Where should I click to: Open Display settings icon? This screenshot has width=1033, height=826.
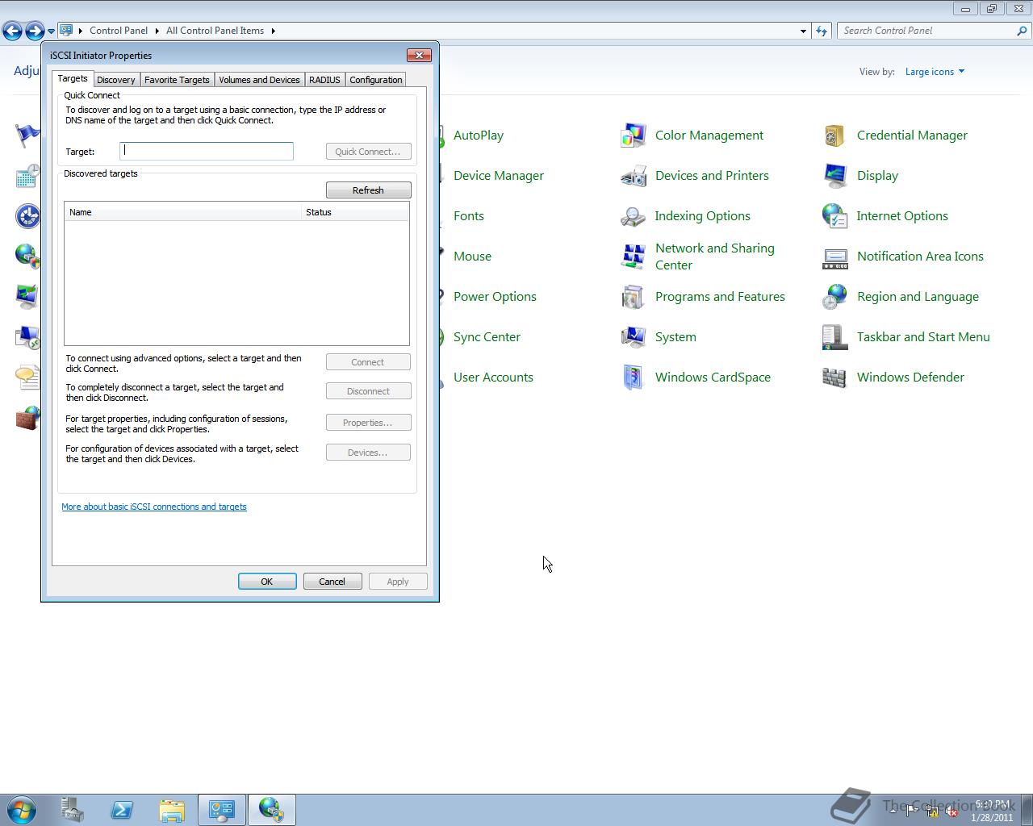click(x=835, y=176)
